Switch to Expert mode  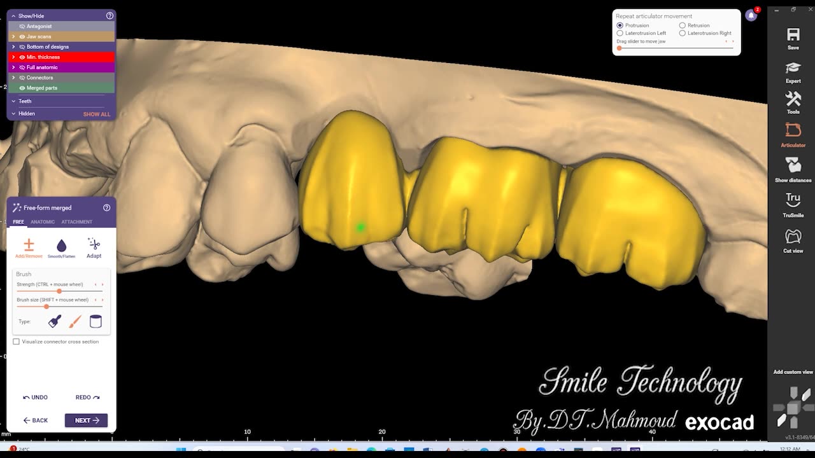(793, 72)
